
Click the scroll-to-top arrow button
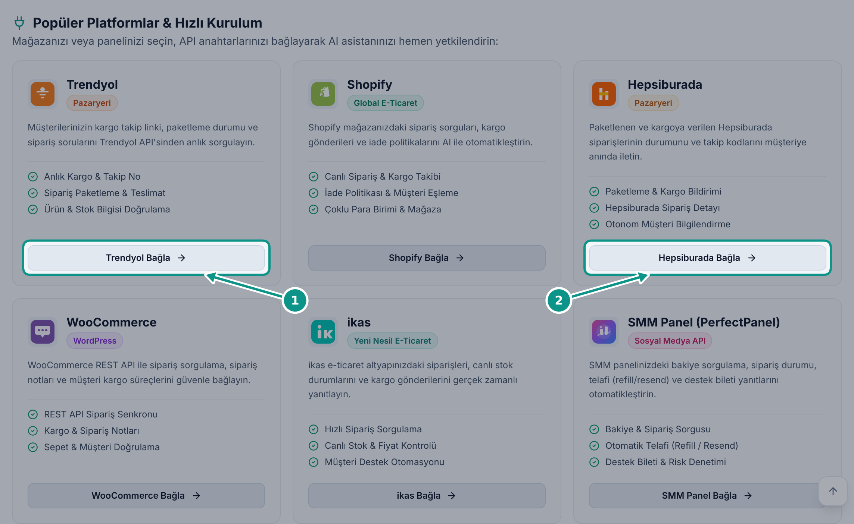tap(833, 491)
